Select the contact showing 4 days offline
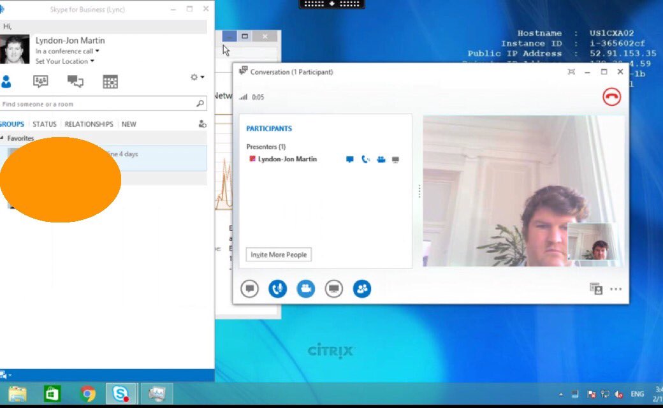 103,158
